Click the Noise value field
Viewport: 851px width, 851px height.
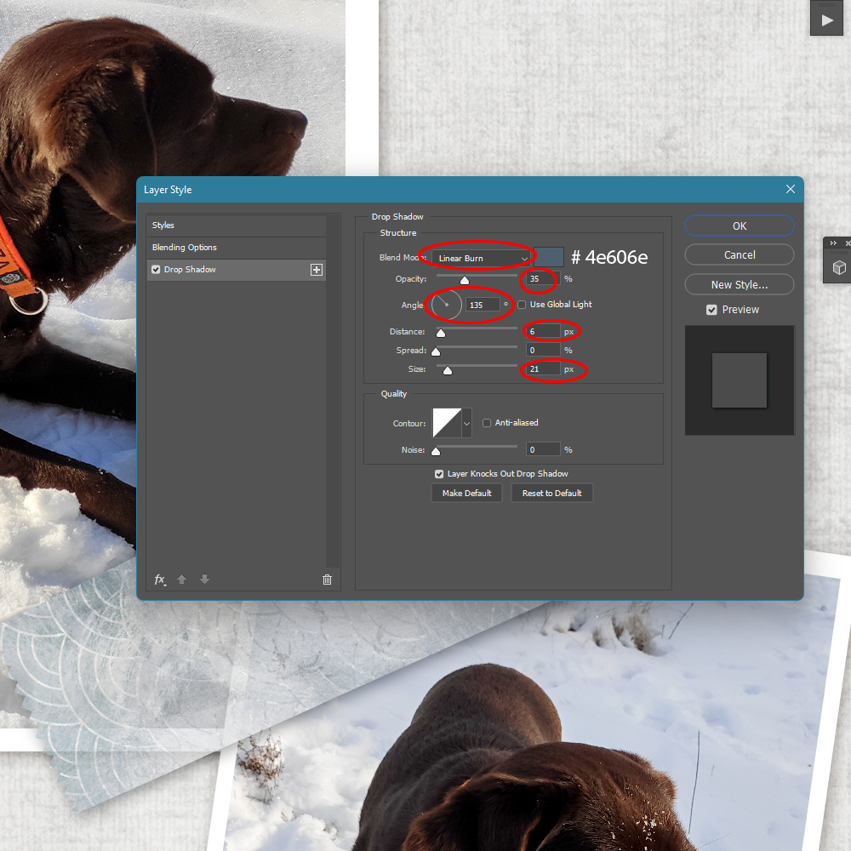pyautogui.click(x=543, y=449)
